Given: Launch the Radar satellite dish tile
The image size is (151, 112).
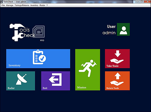Looking at the screenshot, I should pos(21,81).
